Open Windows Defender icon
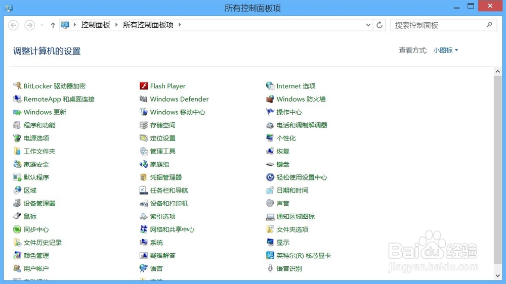Viewport: 506px width, 284px height. tap(144, 99)
